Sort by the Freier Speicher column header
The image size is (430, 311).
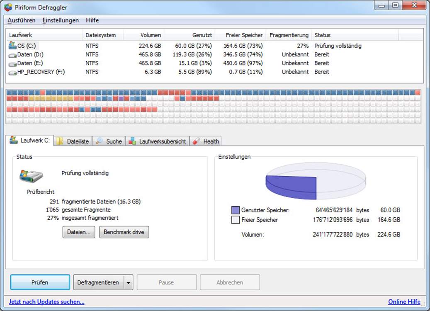click(241, 35)
